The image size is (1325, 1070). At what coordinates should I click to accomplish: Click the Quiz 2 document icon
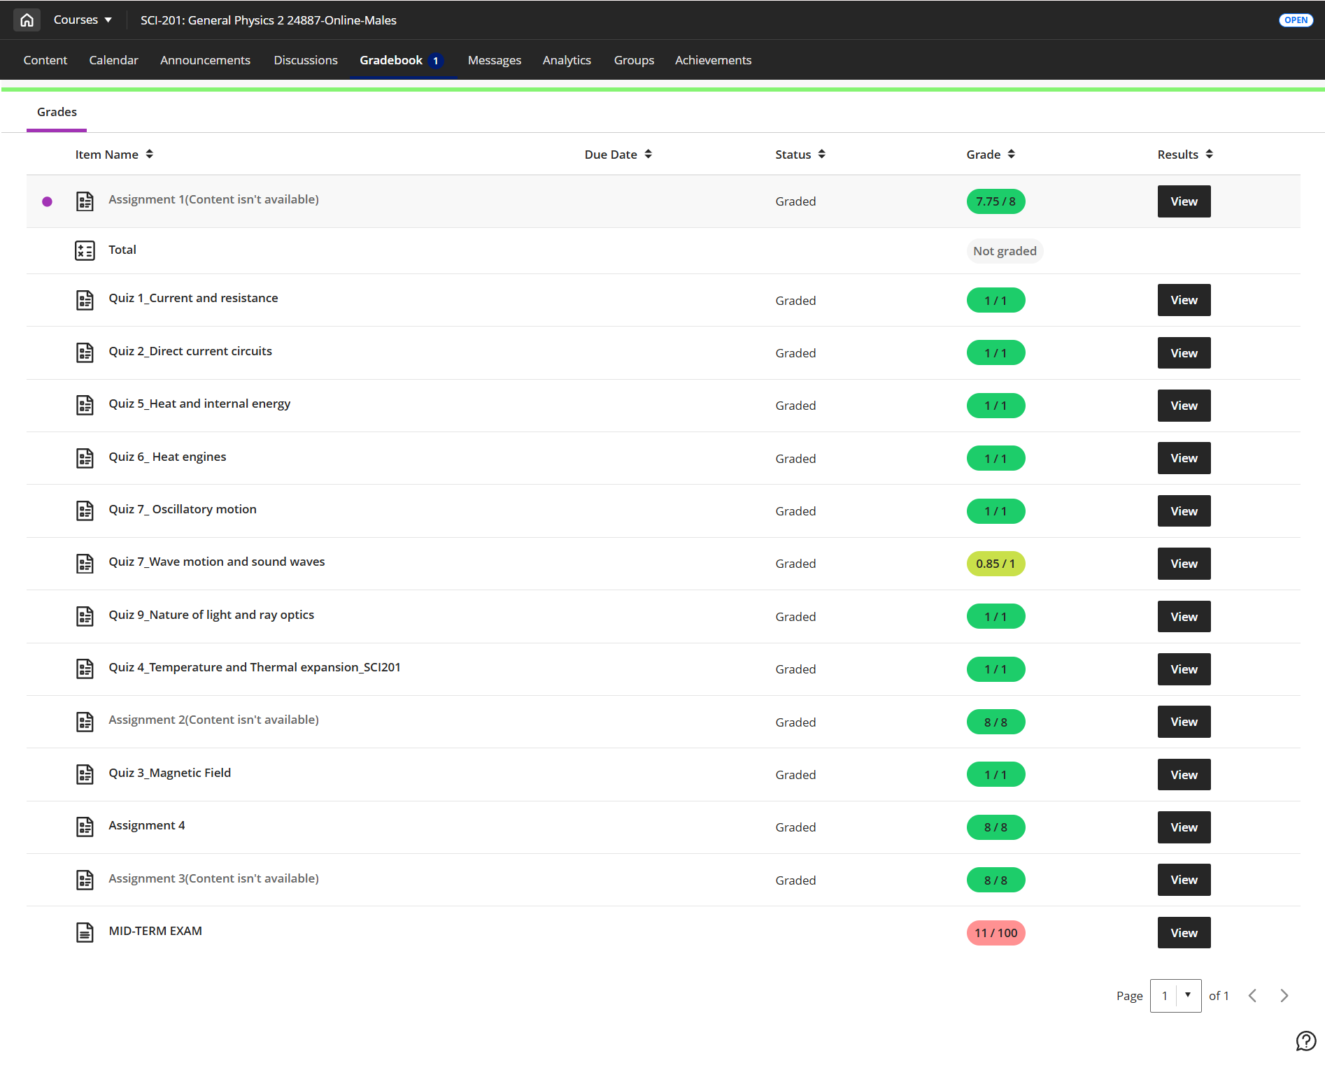coord(85,352)
